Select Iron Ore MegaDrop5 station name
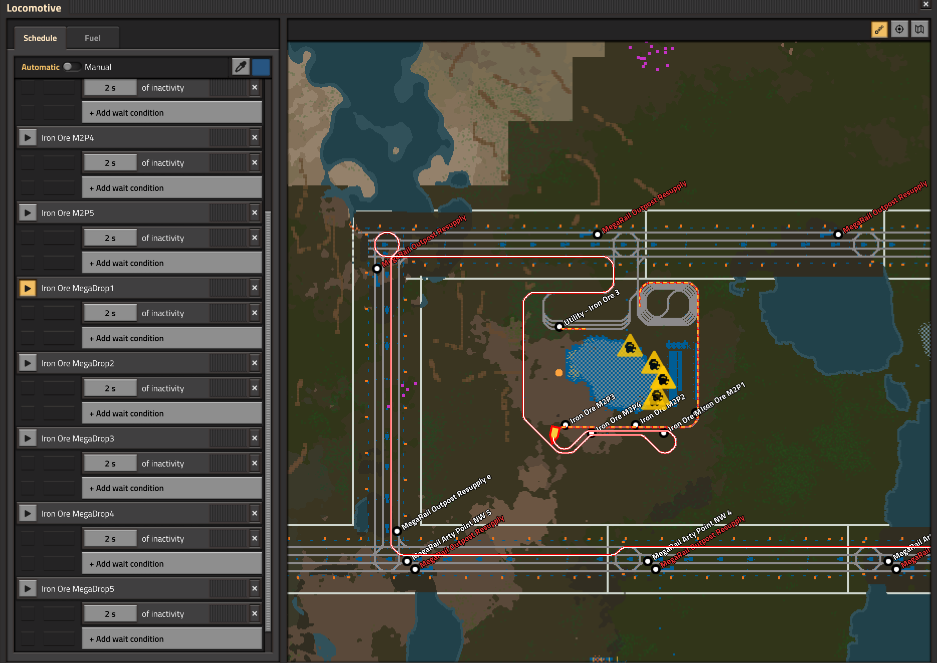The image size is (937, 663). click(x=78, y=589)
